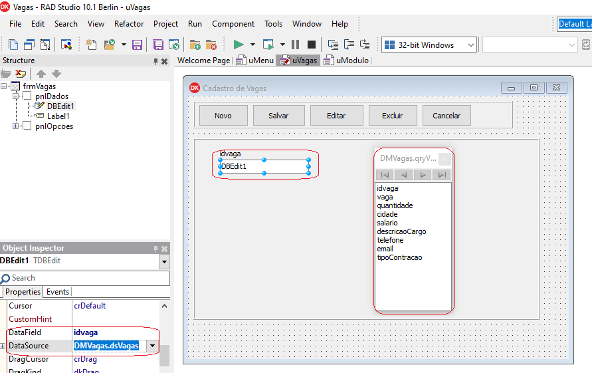Collapse the pnlDados tree node
Screen dimensions: 592x373
tap(17, 96)
